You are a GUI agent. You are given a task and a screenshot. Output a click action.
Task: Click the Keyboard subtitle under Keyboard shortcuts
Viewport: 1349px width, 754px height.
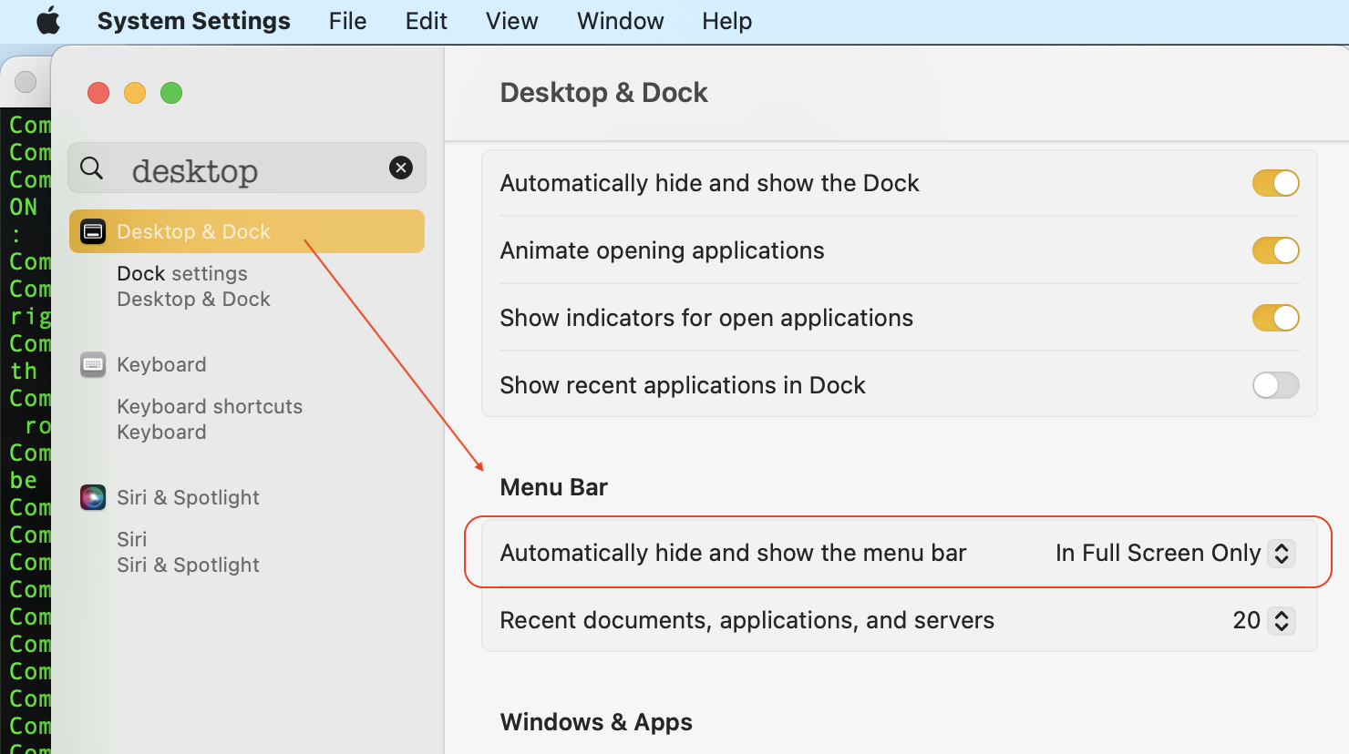click(161, 432)
